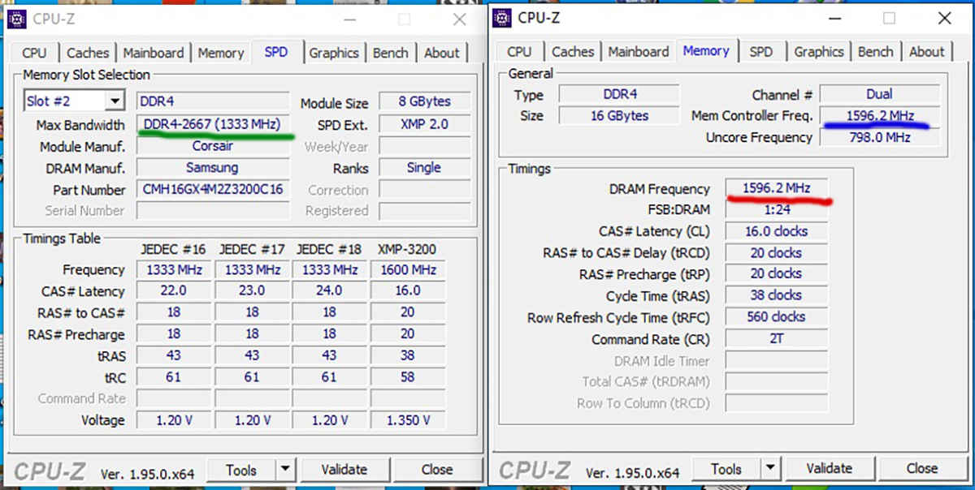
Task: Click the Corsair Module Manuf. field
Action: 213,146
